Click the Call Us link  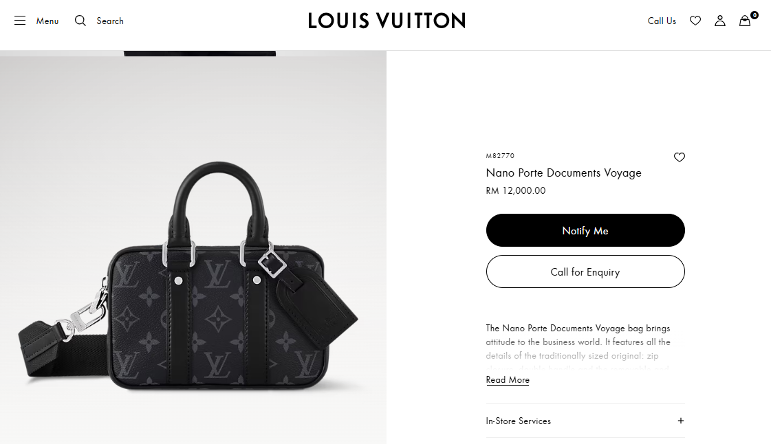(662, 21)
